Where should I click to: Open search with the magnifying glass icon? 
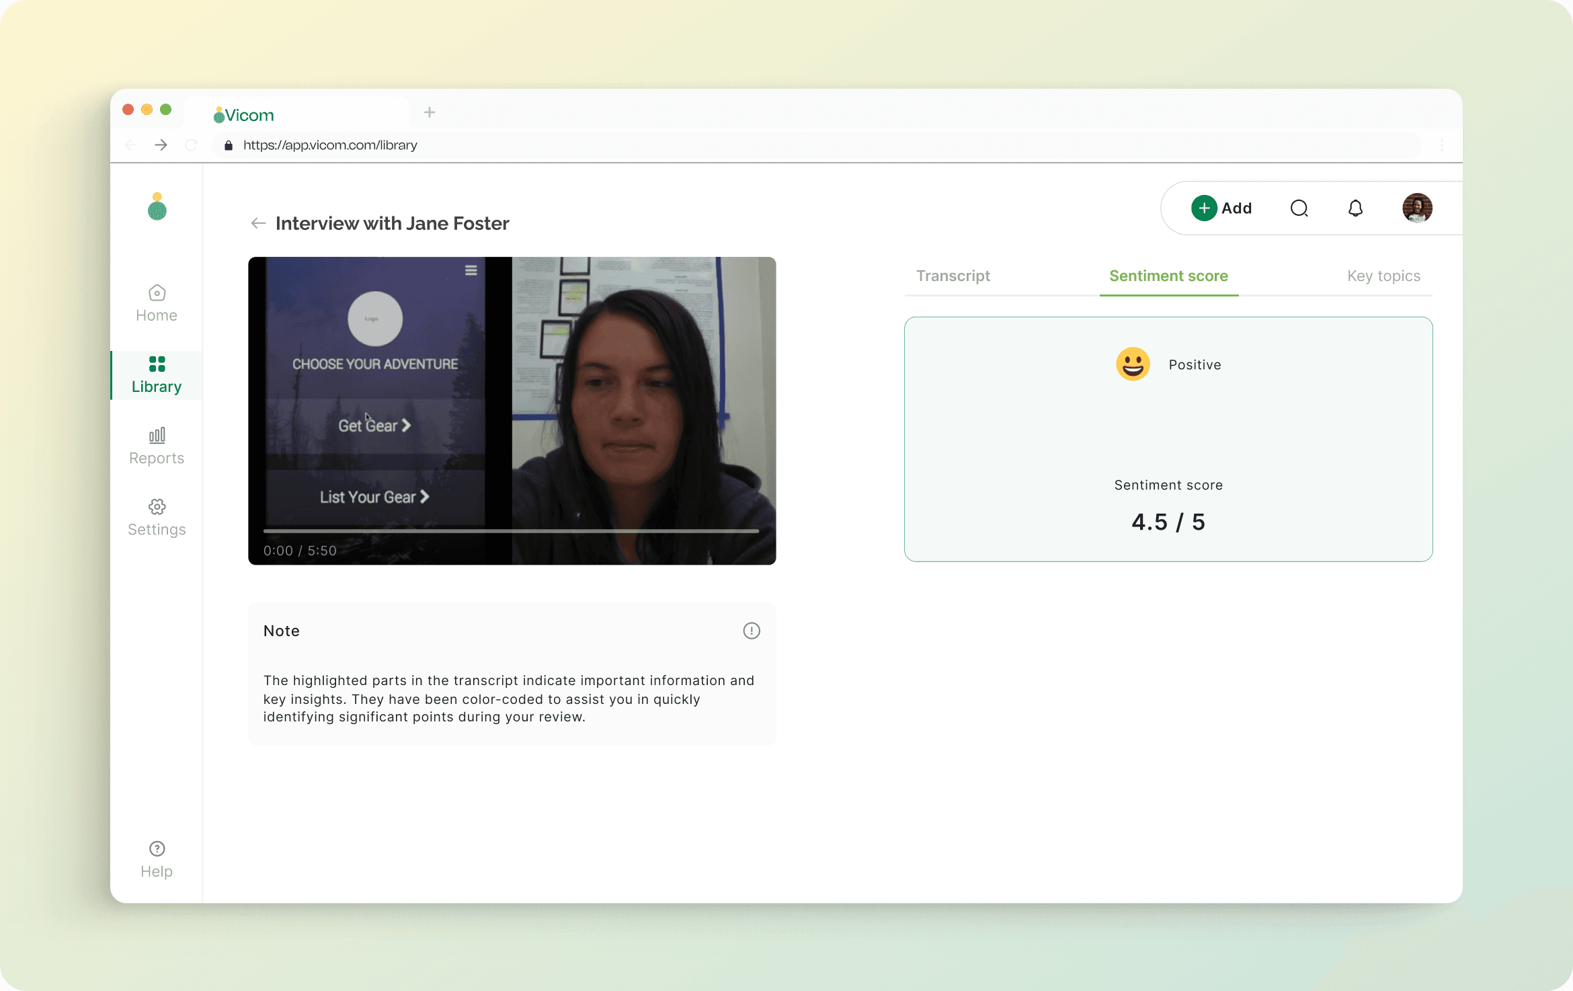tap(1299, 208)
